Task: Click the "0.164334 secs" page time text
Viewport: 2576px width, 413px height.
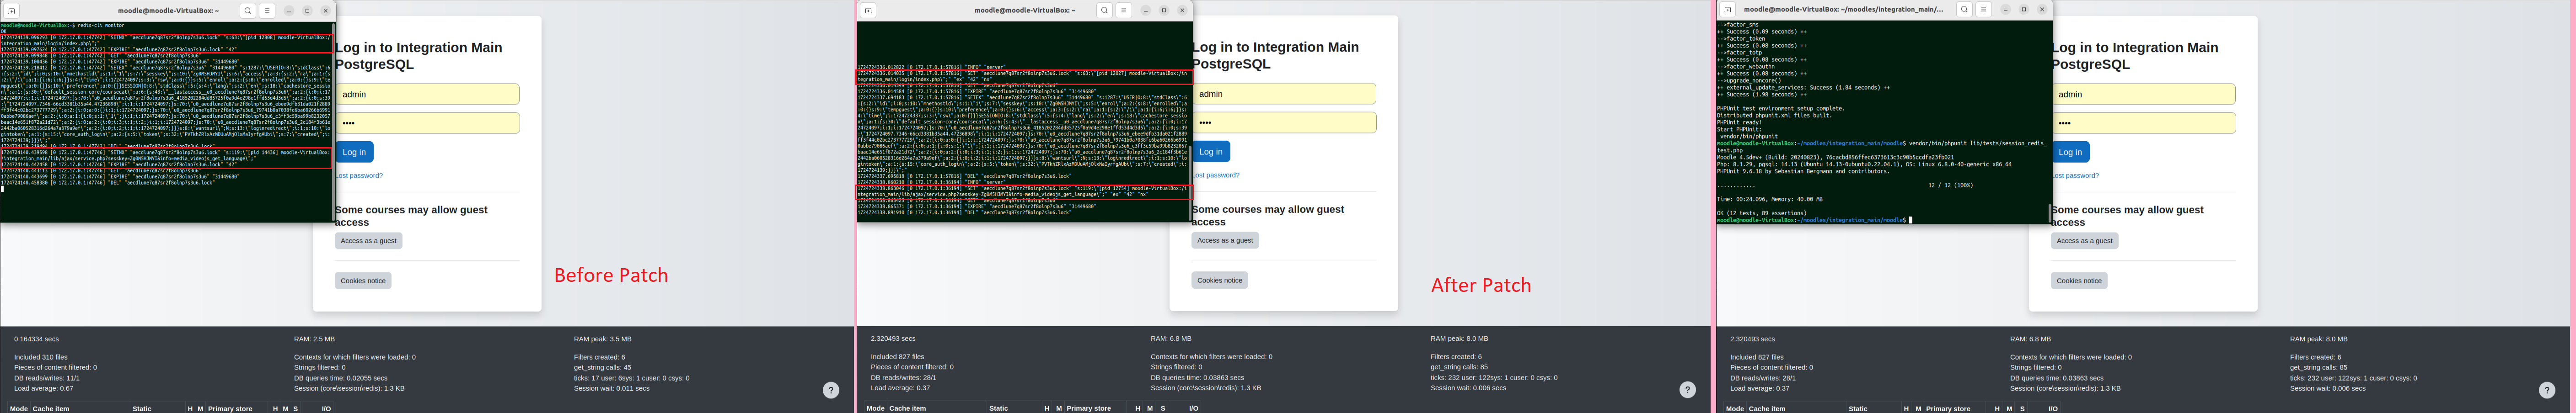Action: 36,339
